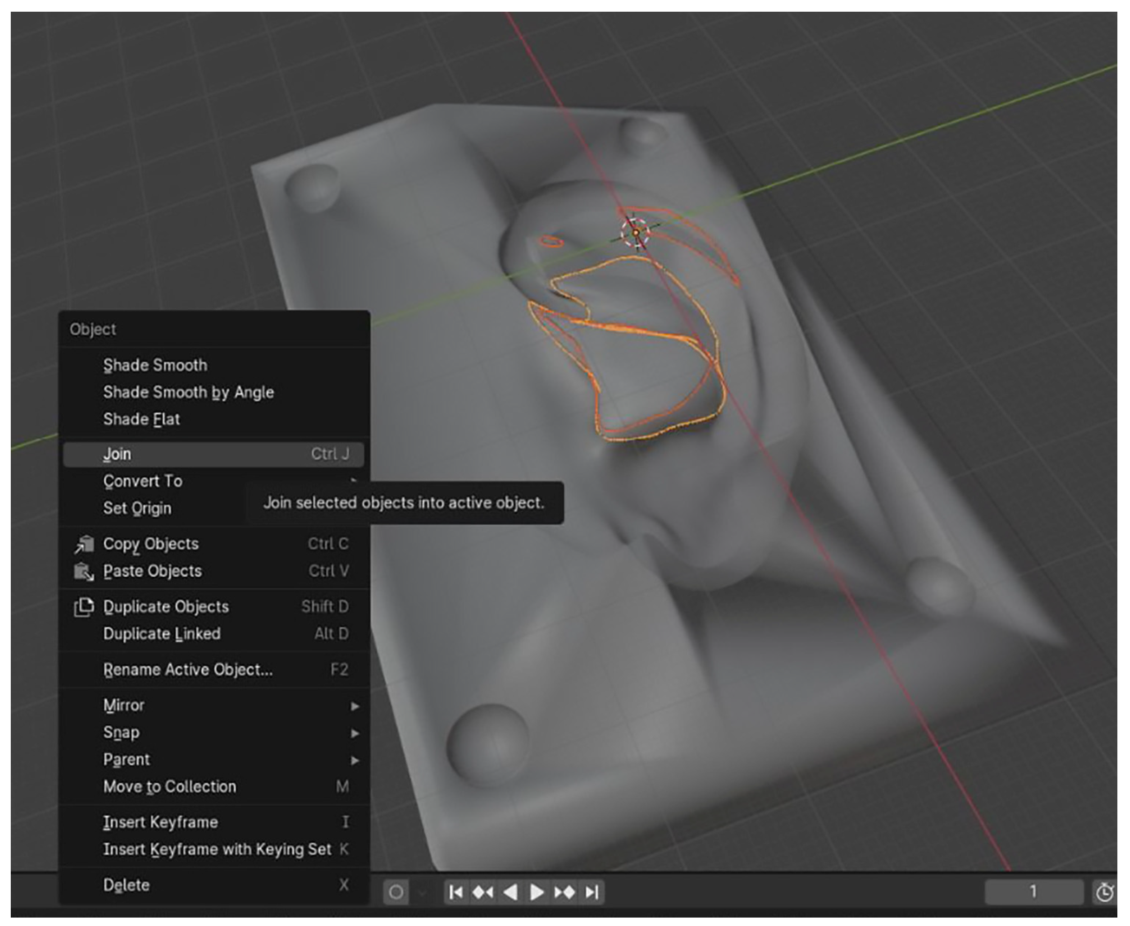Jump to the last frame
This screenshot has width=1130, height=926.
pyautogui.click(x=592, y=892)
